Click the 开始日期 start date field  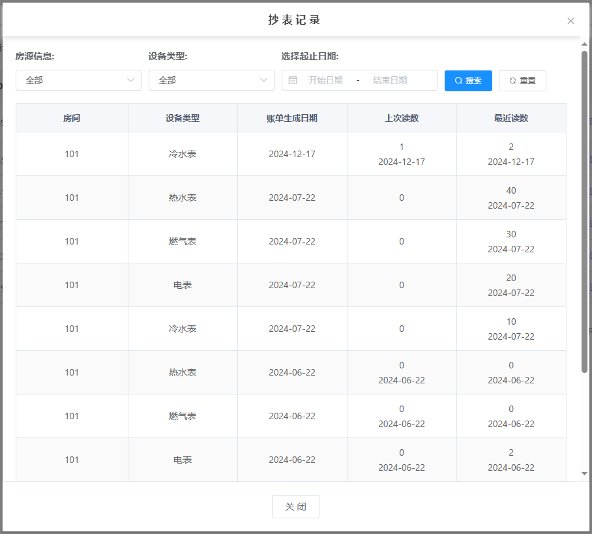(325, 80)
